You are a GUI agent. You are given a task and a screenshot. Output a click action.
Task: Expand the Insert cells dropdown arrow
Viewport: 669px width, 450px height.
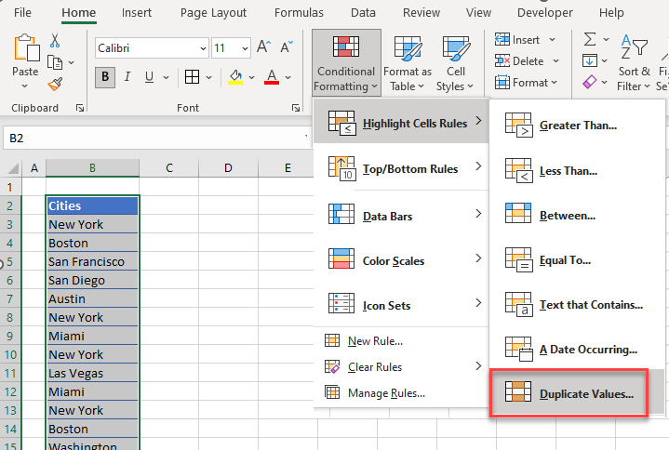[553, 40]
